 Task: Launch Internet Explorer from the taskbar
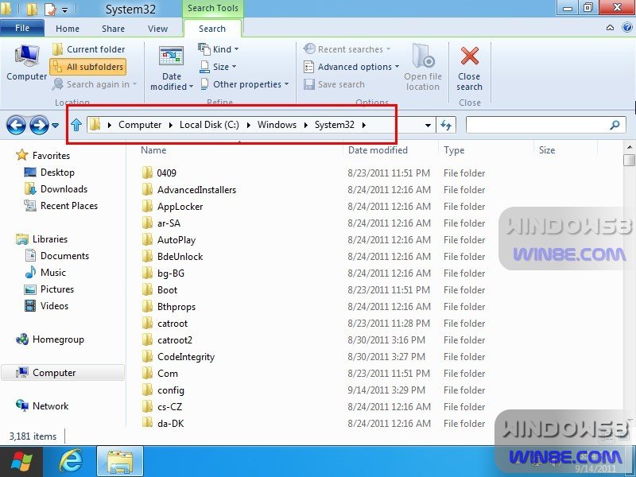point(71,462)
